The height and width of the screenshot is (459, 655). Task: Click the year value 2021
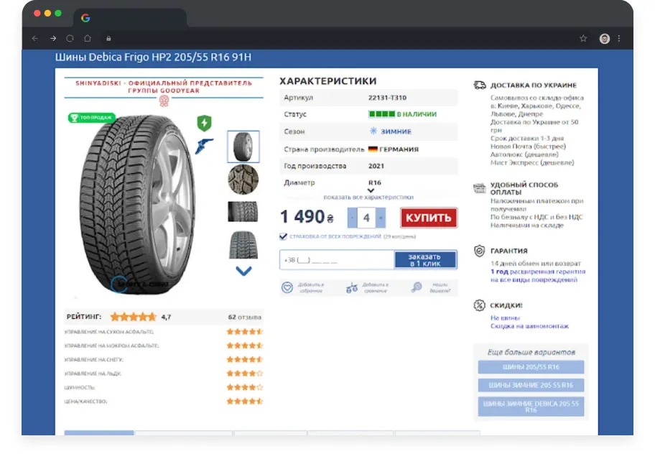pos(376,166)
